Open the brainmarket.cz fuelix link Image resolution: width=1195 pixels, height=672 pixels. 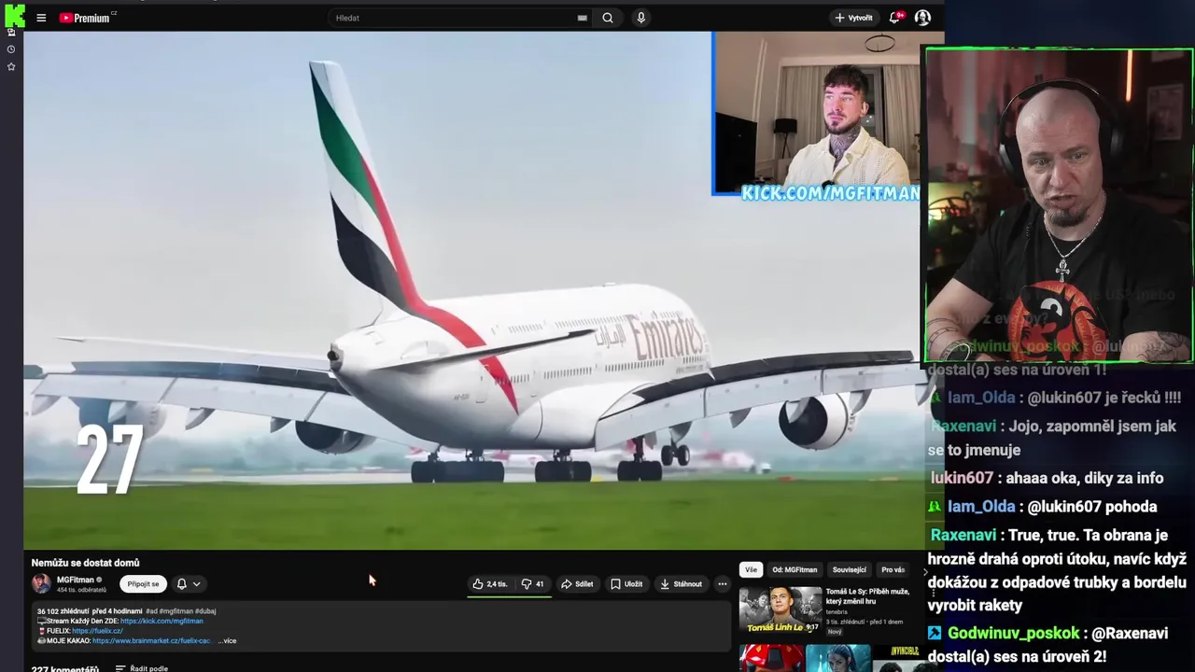point(151,641)
